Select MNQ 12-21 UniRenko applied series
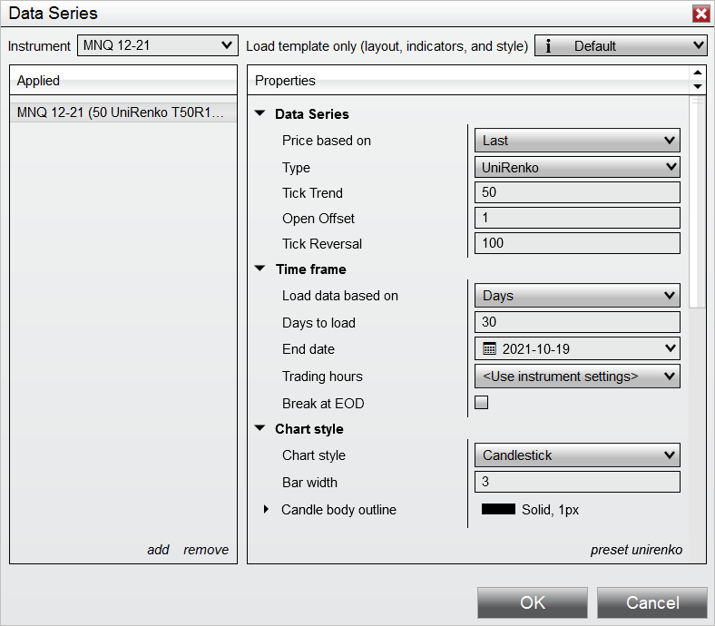The width and height of the screenshot is (715, 626). click(x=123, y=112)
